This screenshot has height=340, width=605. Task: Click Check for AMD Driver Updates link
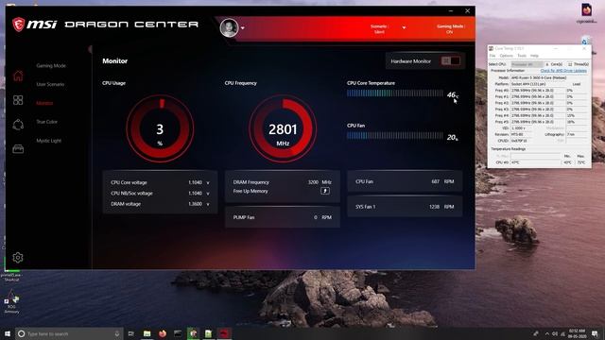(x=563, y=71)
